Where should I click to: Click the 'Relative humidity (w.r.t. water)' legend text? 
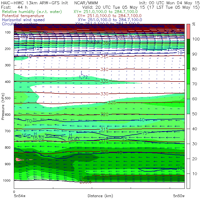(32, 12)
